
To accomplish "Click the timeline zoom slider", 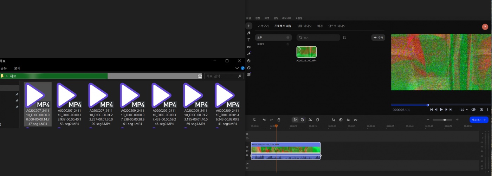I will pos(442,120).
